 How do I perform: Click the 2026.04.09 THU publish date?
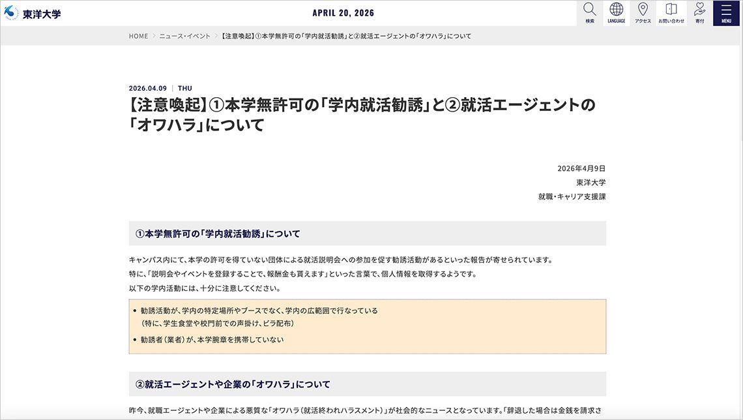[160, 88]
